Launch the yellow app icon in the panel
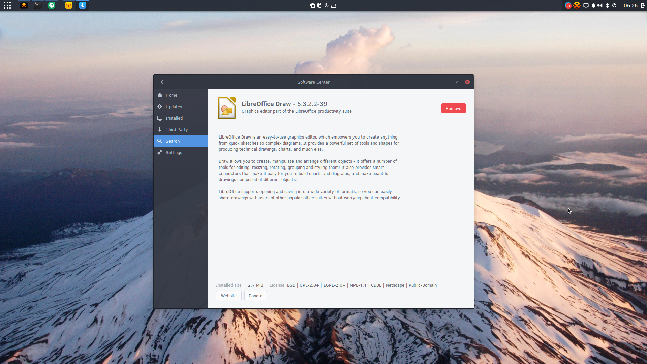 click(x=69, y=5)
